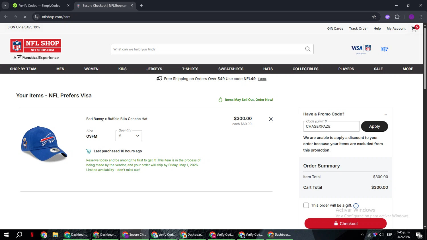The height and width of the screenshot is (240, 427).
Task: Switch to the Verify Codes — SimplyCodes tab
Action: pyautogui.click(x=40, y=5)
